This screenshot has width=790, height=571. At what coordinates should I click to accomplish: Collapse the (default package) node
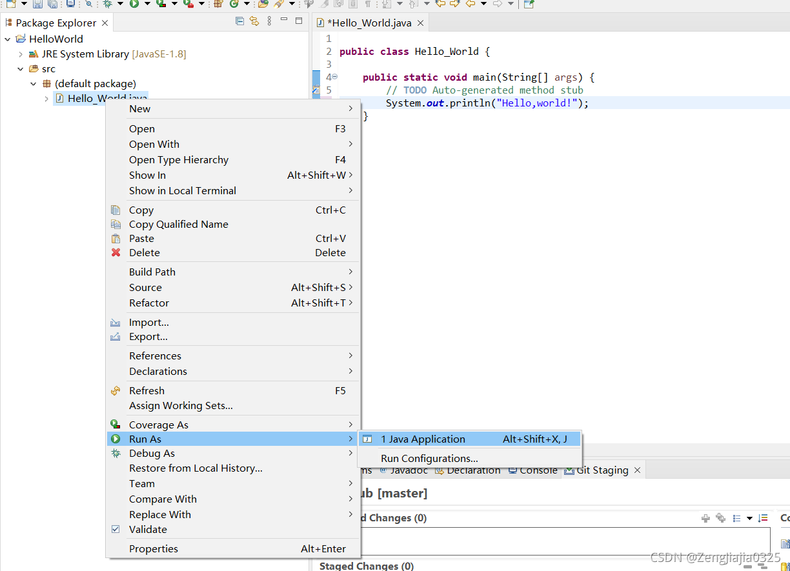[x=34, y=84]
